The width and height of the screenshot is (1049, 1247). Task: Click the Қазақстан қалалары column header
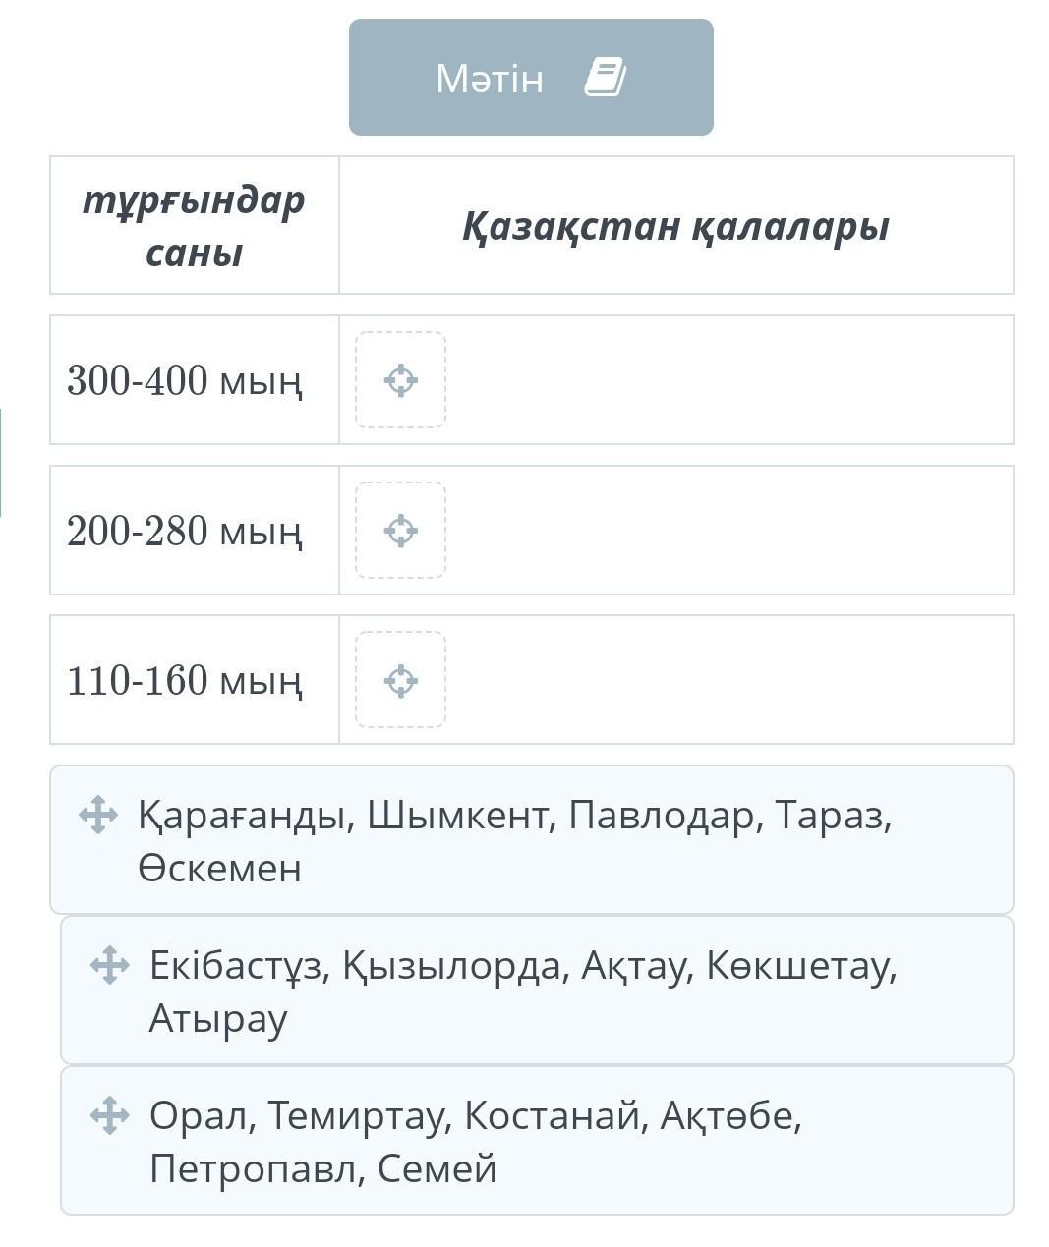pos(675,226)
